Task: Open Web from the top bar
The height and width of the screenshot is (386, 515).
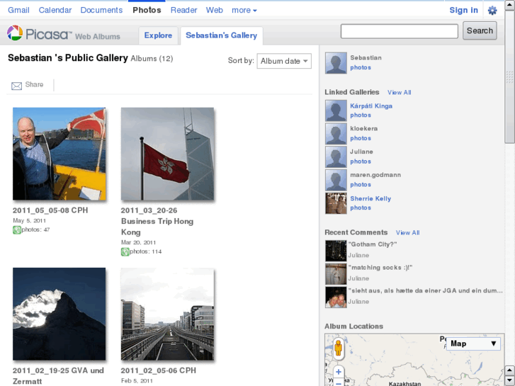Action: [x=215, y=10]
